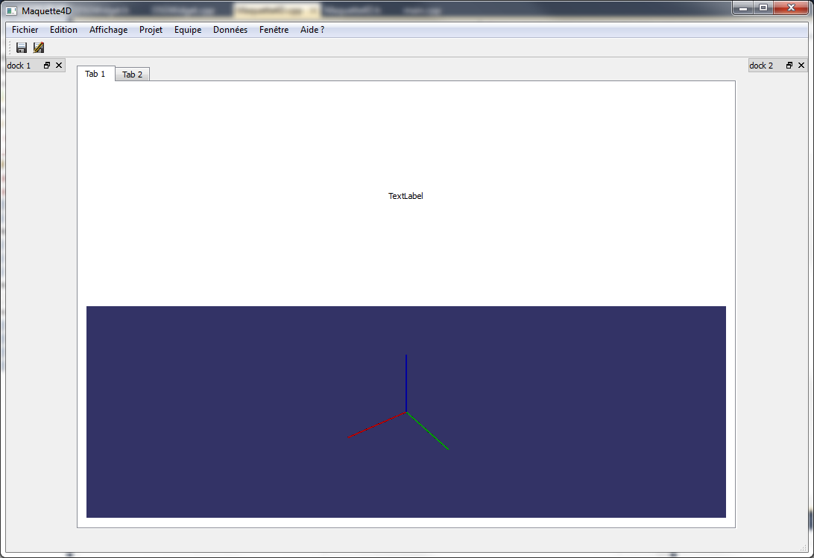Click the Save floppy disk icon
The height and width of the screenshot is (558, 814).
coord(22,48)
